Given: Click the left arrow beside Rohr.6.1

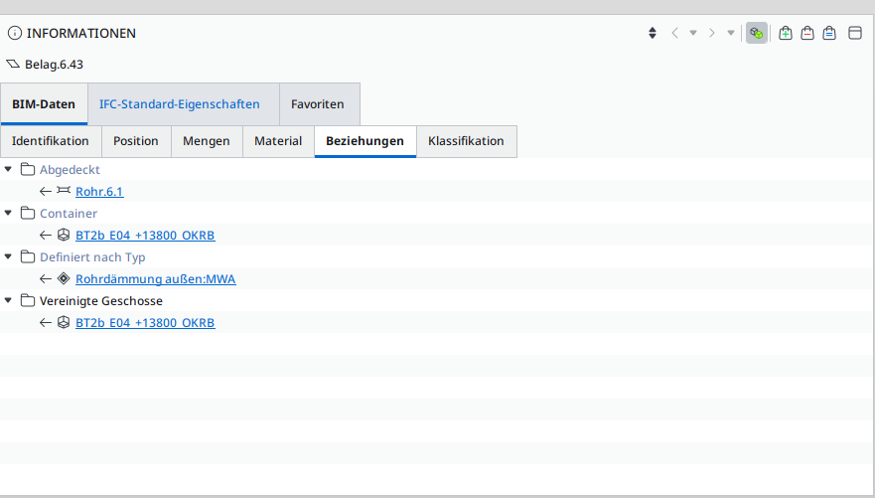Looking at the screenshot, I should [x=46, y=192].
